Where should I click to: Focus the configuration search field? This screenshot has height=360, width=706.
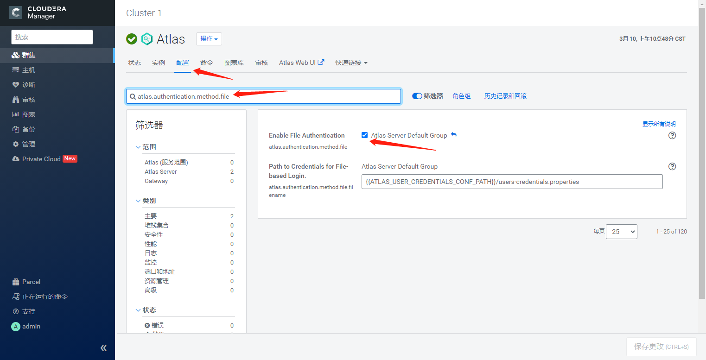tap(263, 96)
